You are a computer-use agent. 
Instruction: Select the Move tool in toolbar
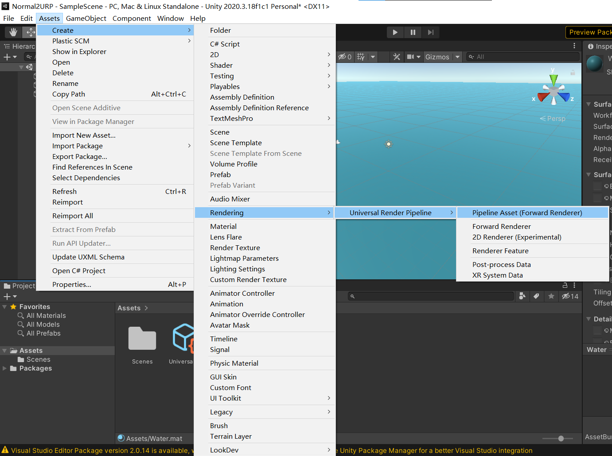(x=30, y=32)
